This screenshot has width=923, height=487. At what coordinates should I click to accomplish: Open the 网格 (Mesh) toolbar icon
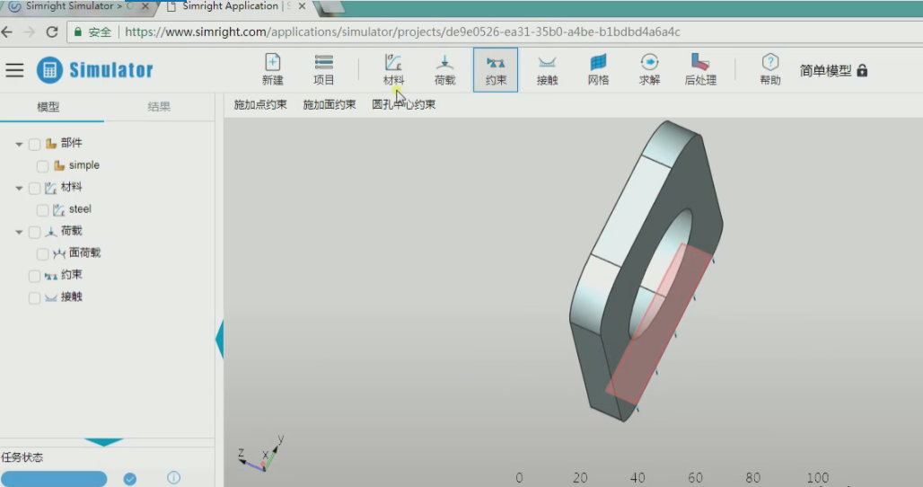pyautogui.click(x=598, y=69)
